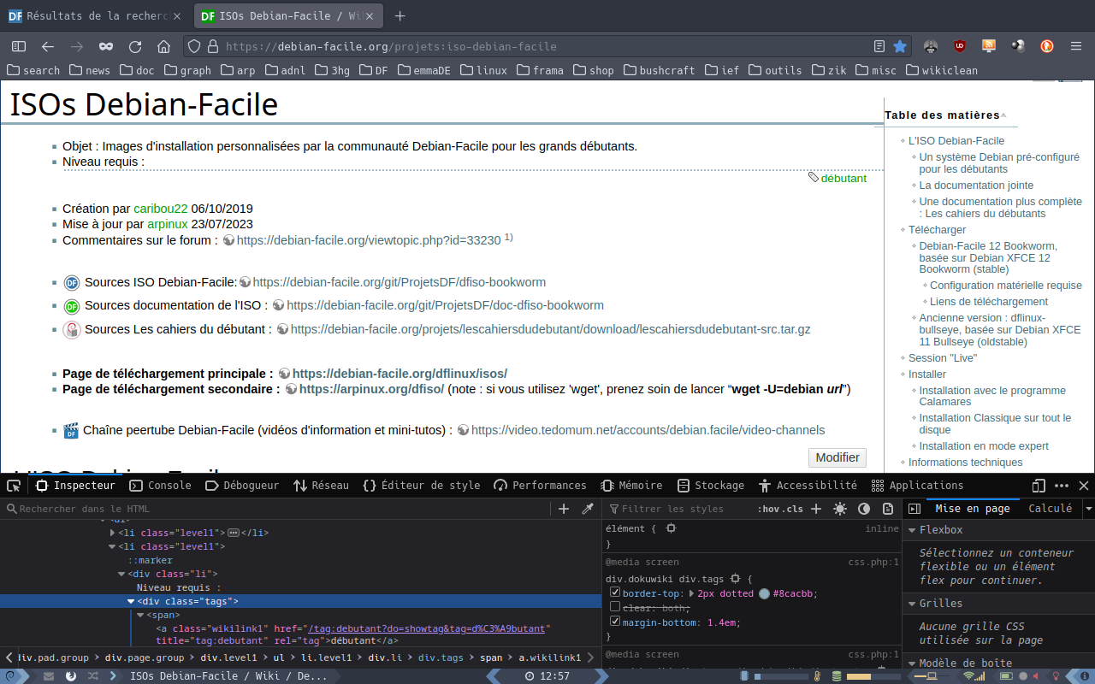
Task: Open reader view icon in address bar
Action: coord(879,46)
